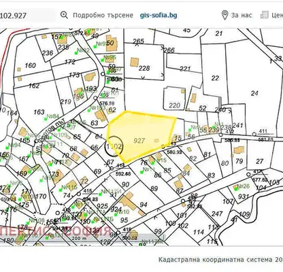
Task: Open the gis-sofia.bg link
Action: point(159,15)
